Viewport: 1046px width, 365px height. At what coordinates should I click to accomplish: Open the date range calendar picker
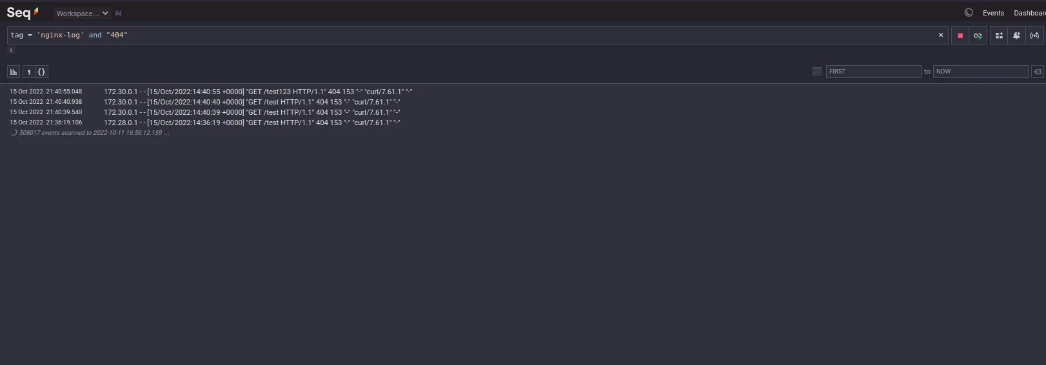pos(817,72)
